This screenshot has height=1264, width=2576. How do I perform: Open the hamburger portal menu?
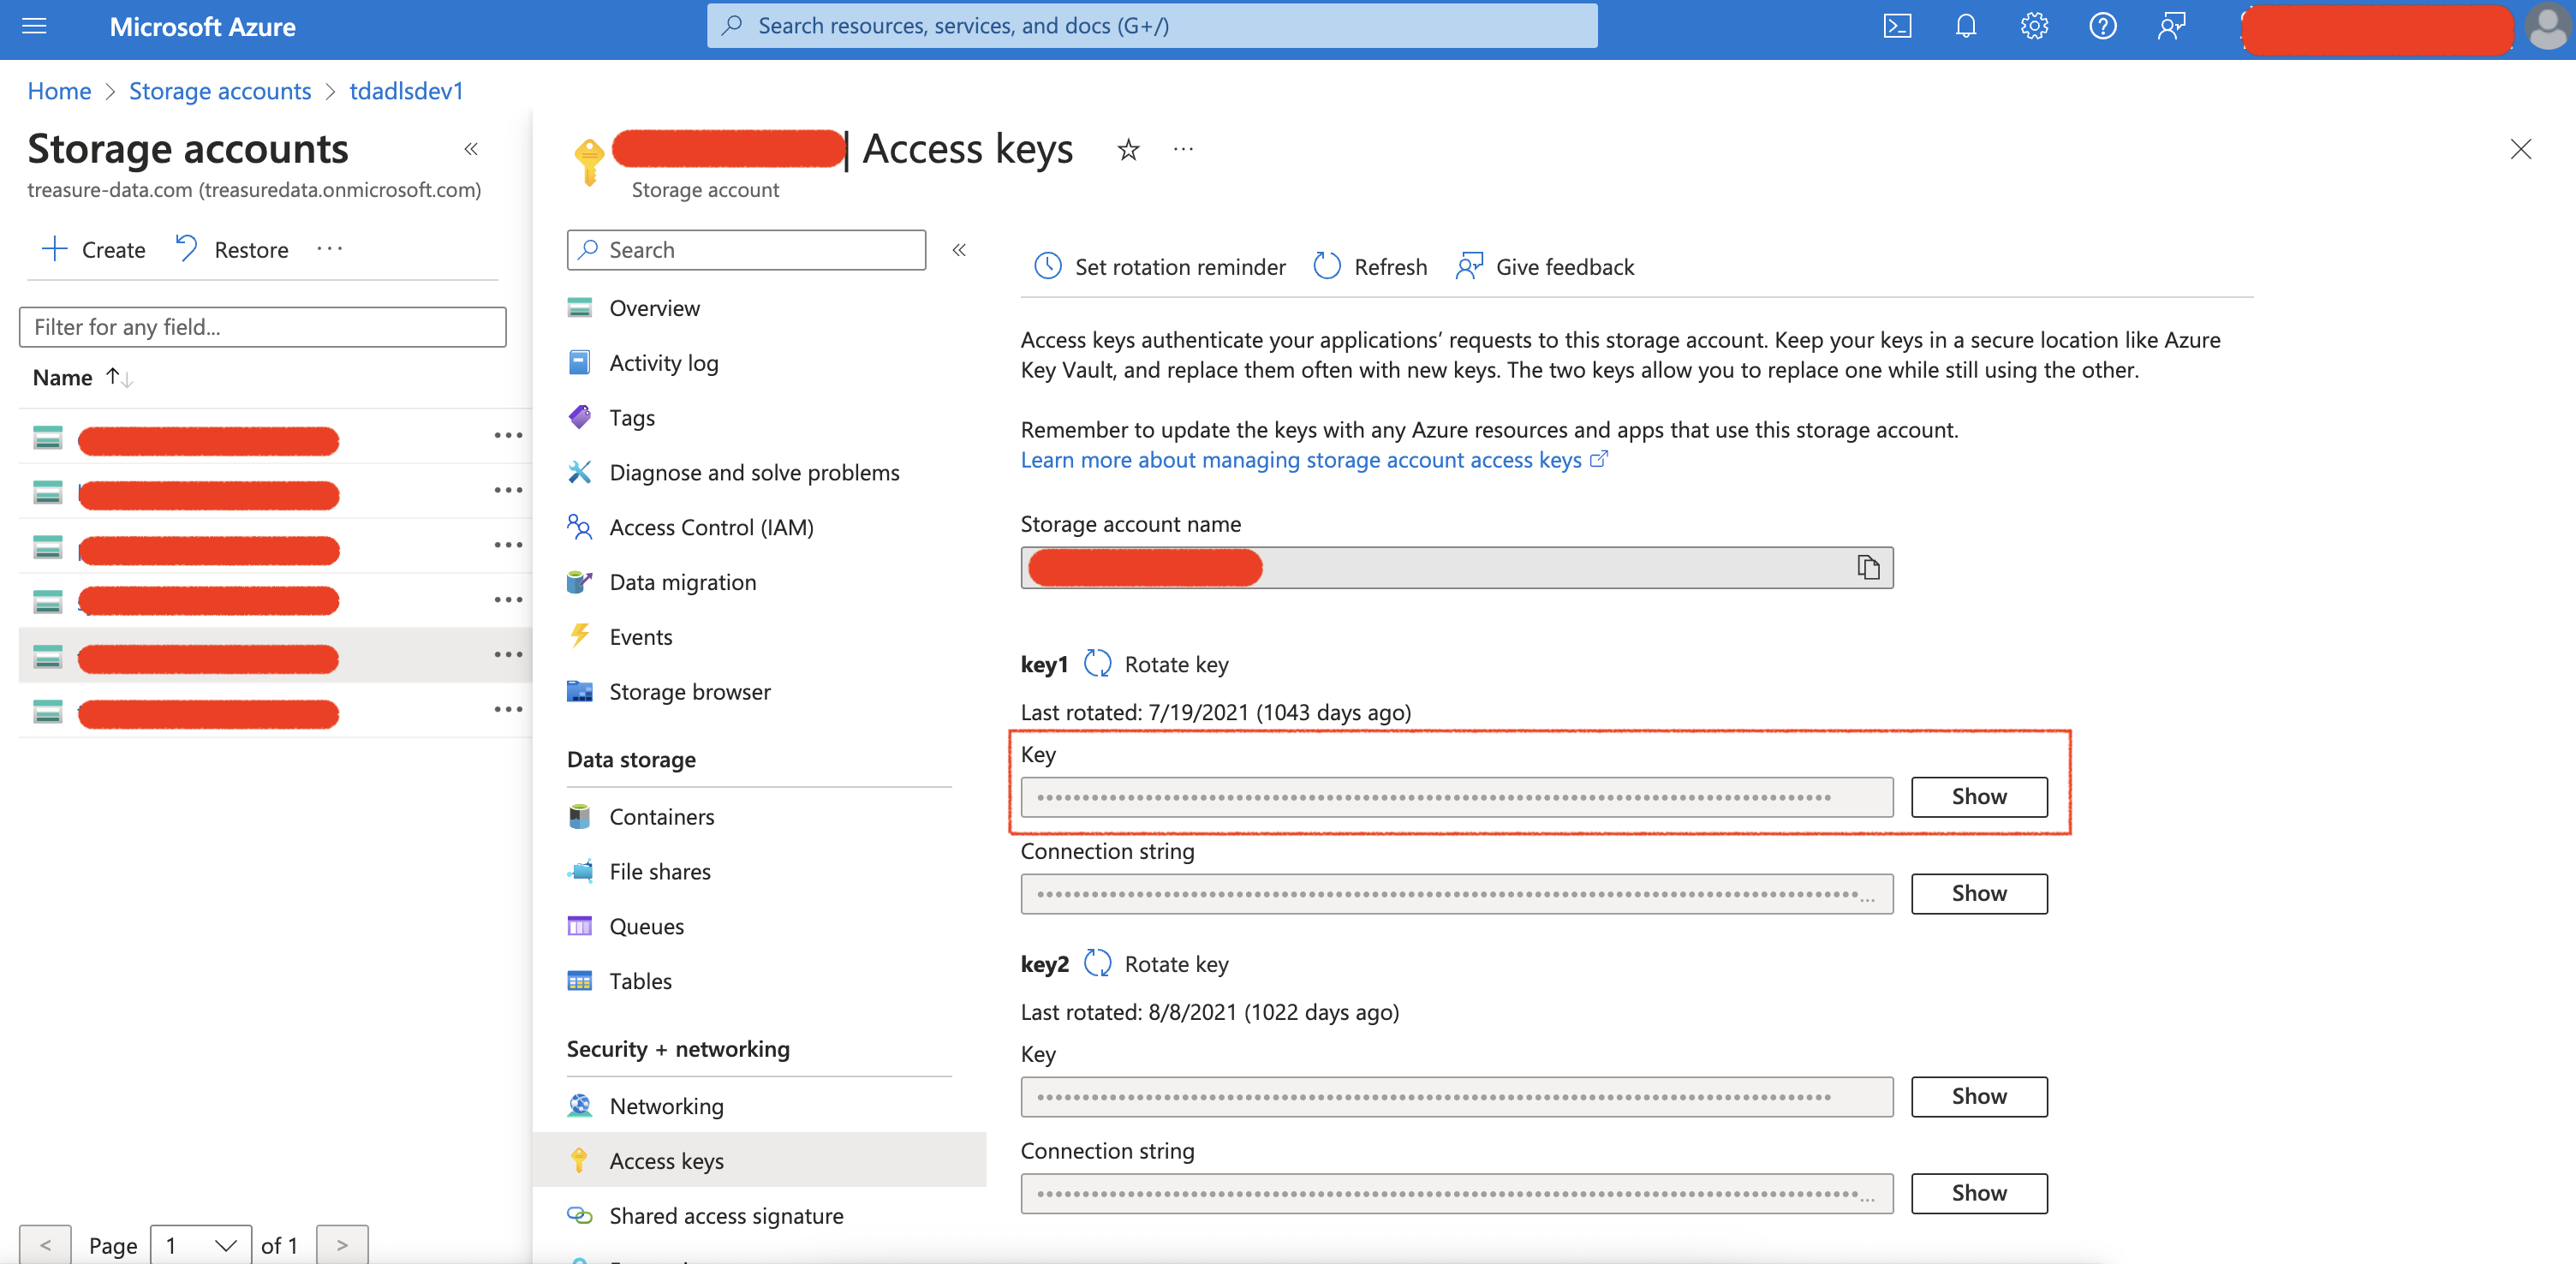tap(34, 26)
